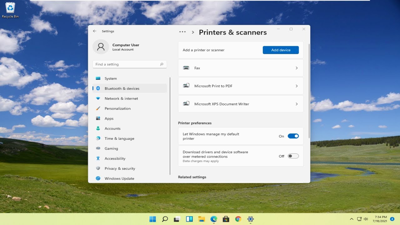Open Windows Update settings
This screenshot has height=225, width=400.
click(x=130, y=178)
